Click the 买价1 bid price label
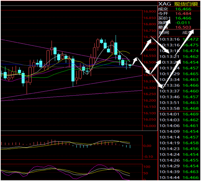 pos(164,18)
